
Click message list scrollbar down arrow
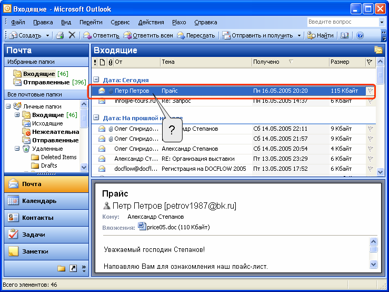(x=380, y=171)
